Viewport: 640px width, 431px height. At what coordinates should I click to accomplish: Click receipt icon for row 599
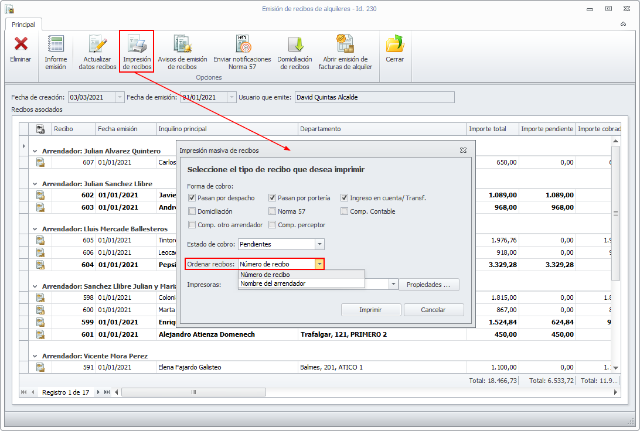coord(40,322)
